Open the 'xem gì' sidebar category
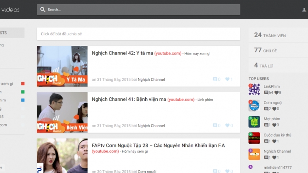Screen dimensions: 308x173 point(7,84)
